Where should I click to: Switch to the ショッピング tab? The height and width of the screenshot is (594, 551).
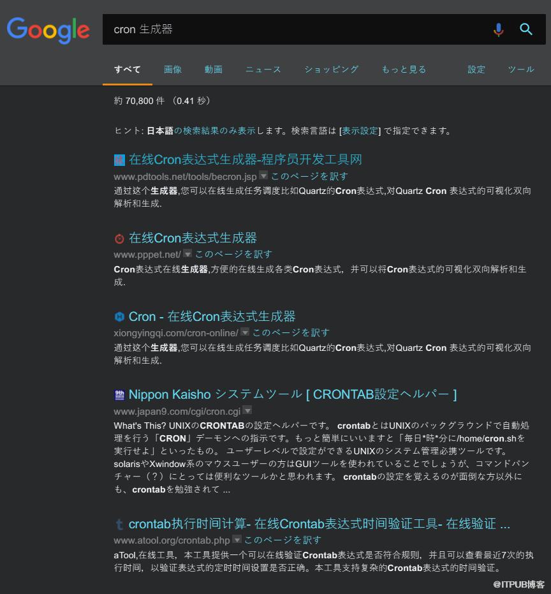point(332,70)
